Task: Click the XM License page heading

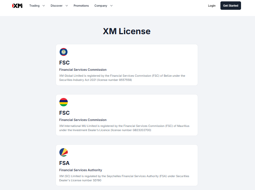Action: click(x=127, y=31)
